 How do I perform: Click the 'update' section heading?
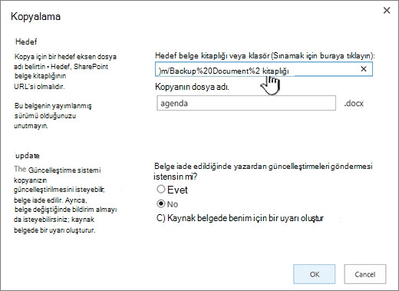(27, 155)
